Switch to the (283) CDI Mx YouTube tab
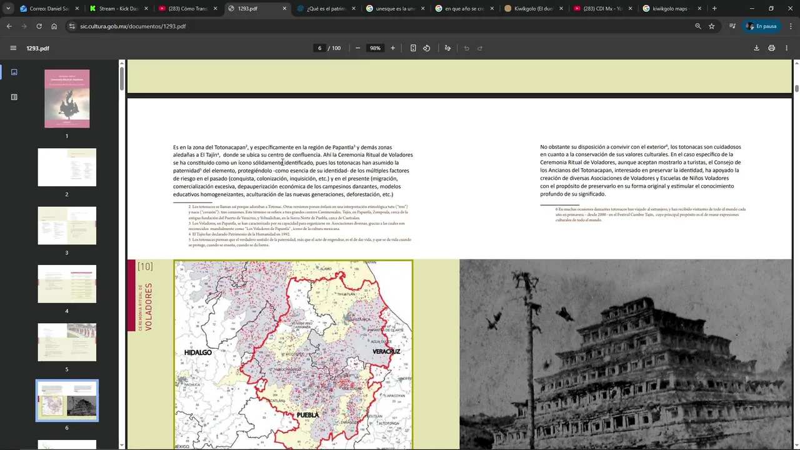This screenshot has width=800, height=450. [603, 9]
